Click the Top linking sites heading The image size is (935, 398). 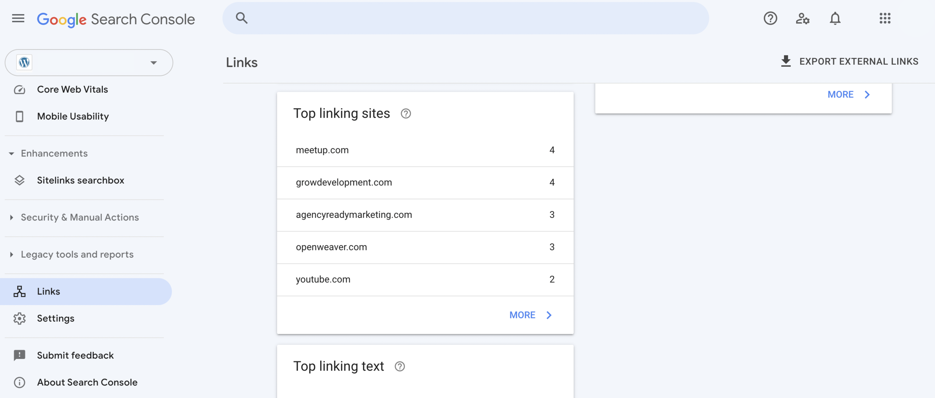coord(341,114)
